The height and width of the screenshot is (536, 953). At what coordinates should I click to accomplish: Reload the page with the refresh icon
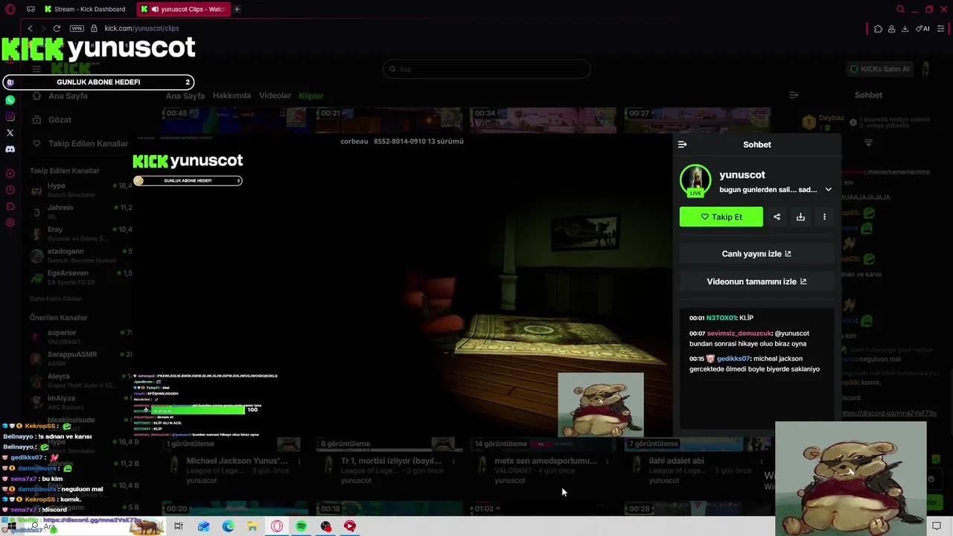tap(57, 28)
